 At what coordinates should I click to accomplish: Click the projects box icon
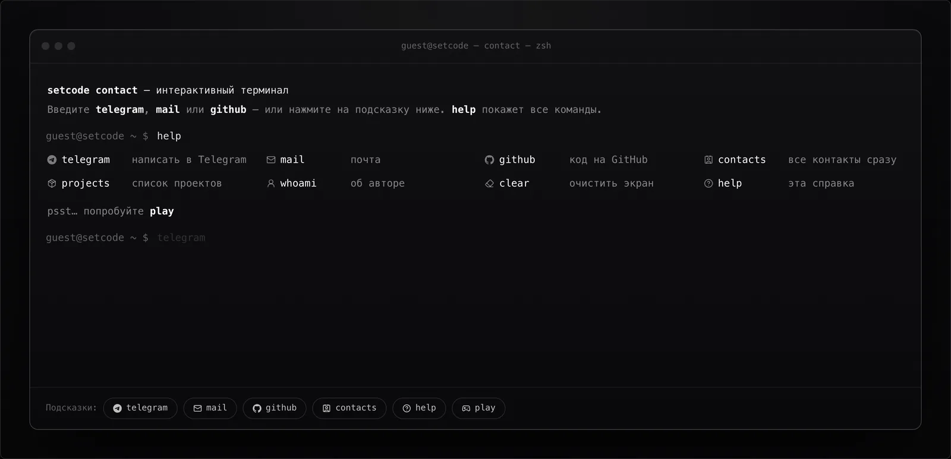[x=52, y=183]
